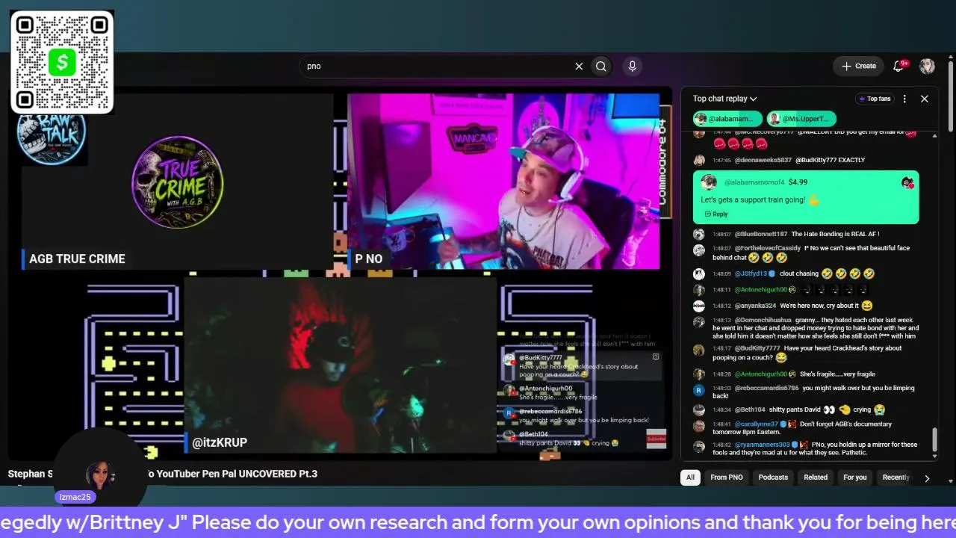Click the @itzKRUP webcam video tile
This screenshot has height=538, width=956.
point(340,365)
